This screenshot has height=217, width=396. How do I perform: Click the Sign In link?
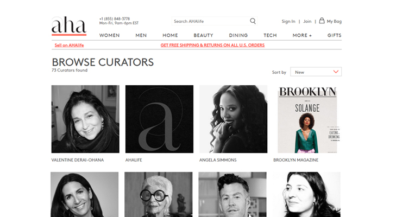click(288, 22)
